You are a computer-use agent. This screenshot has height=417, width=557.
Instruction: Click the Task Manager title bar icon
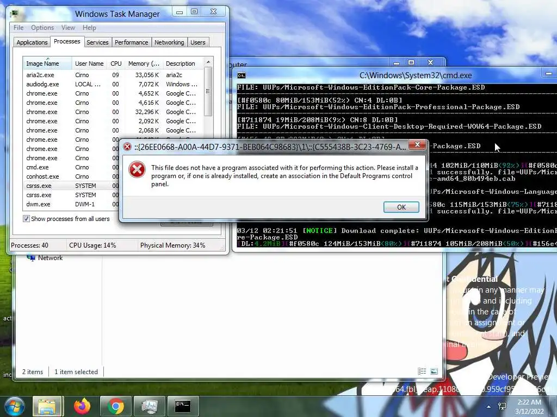(x=14, y=14)
